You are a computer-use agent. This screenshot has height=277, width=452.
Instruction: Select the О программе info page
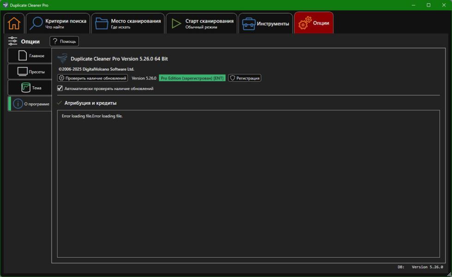(30, 104)
